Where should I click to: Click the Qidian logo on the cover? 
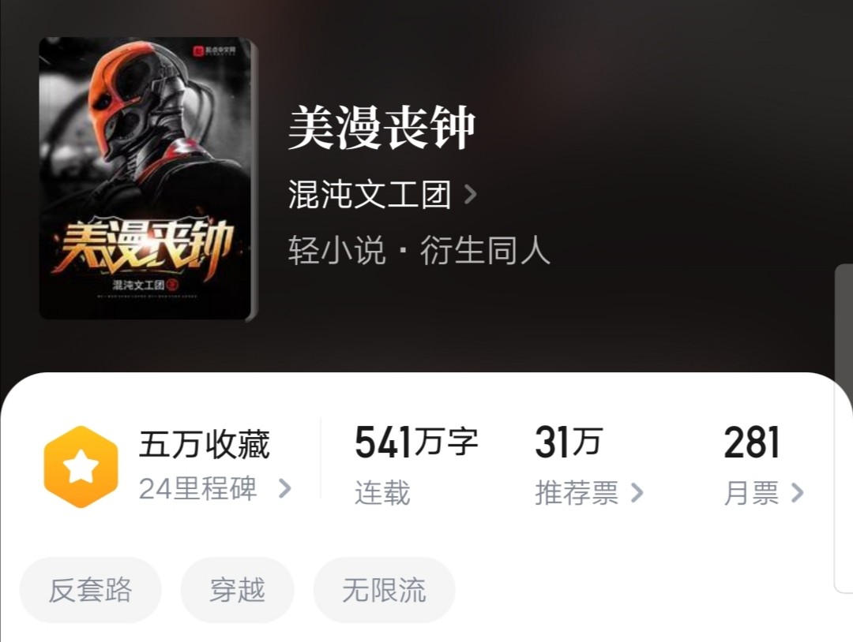pos(215,51)
